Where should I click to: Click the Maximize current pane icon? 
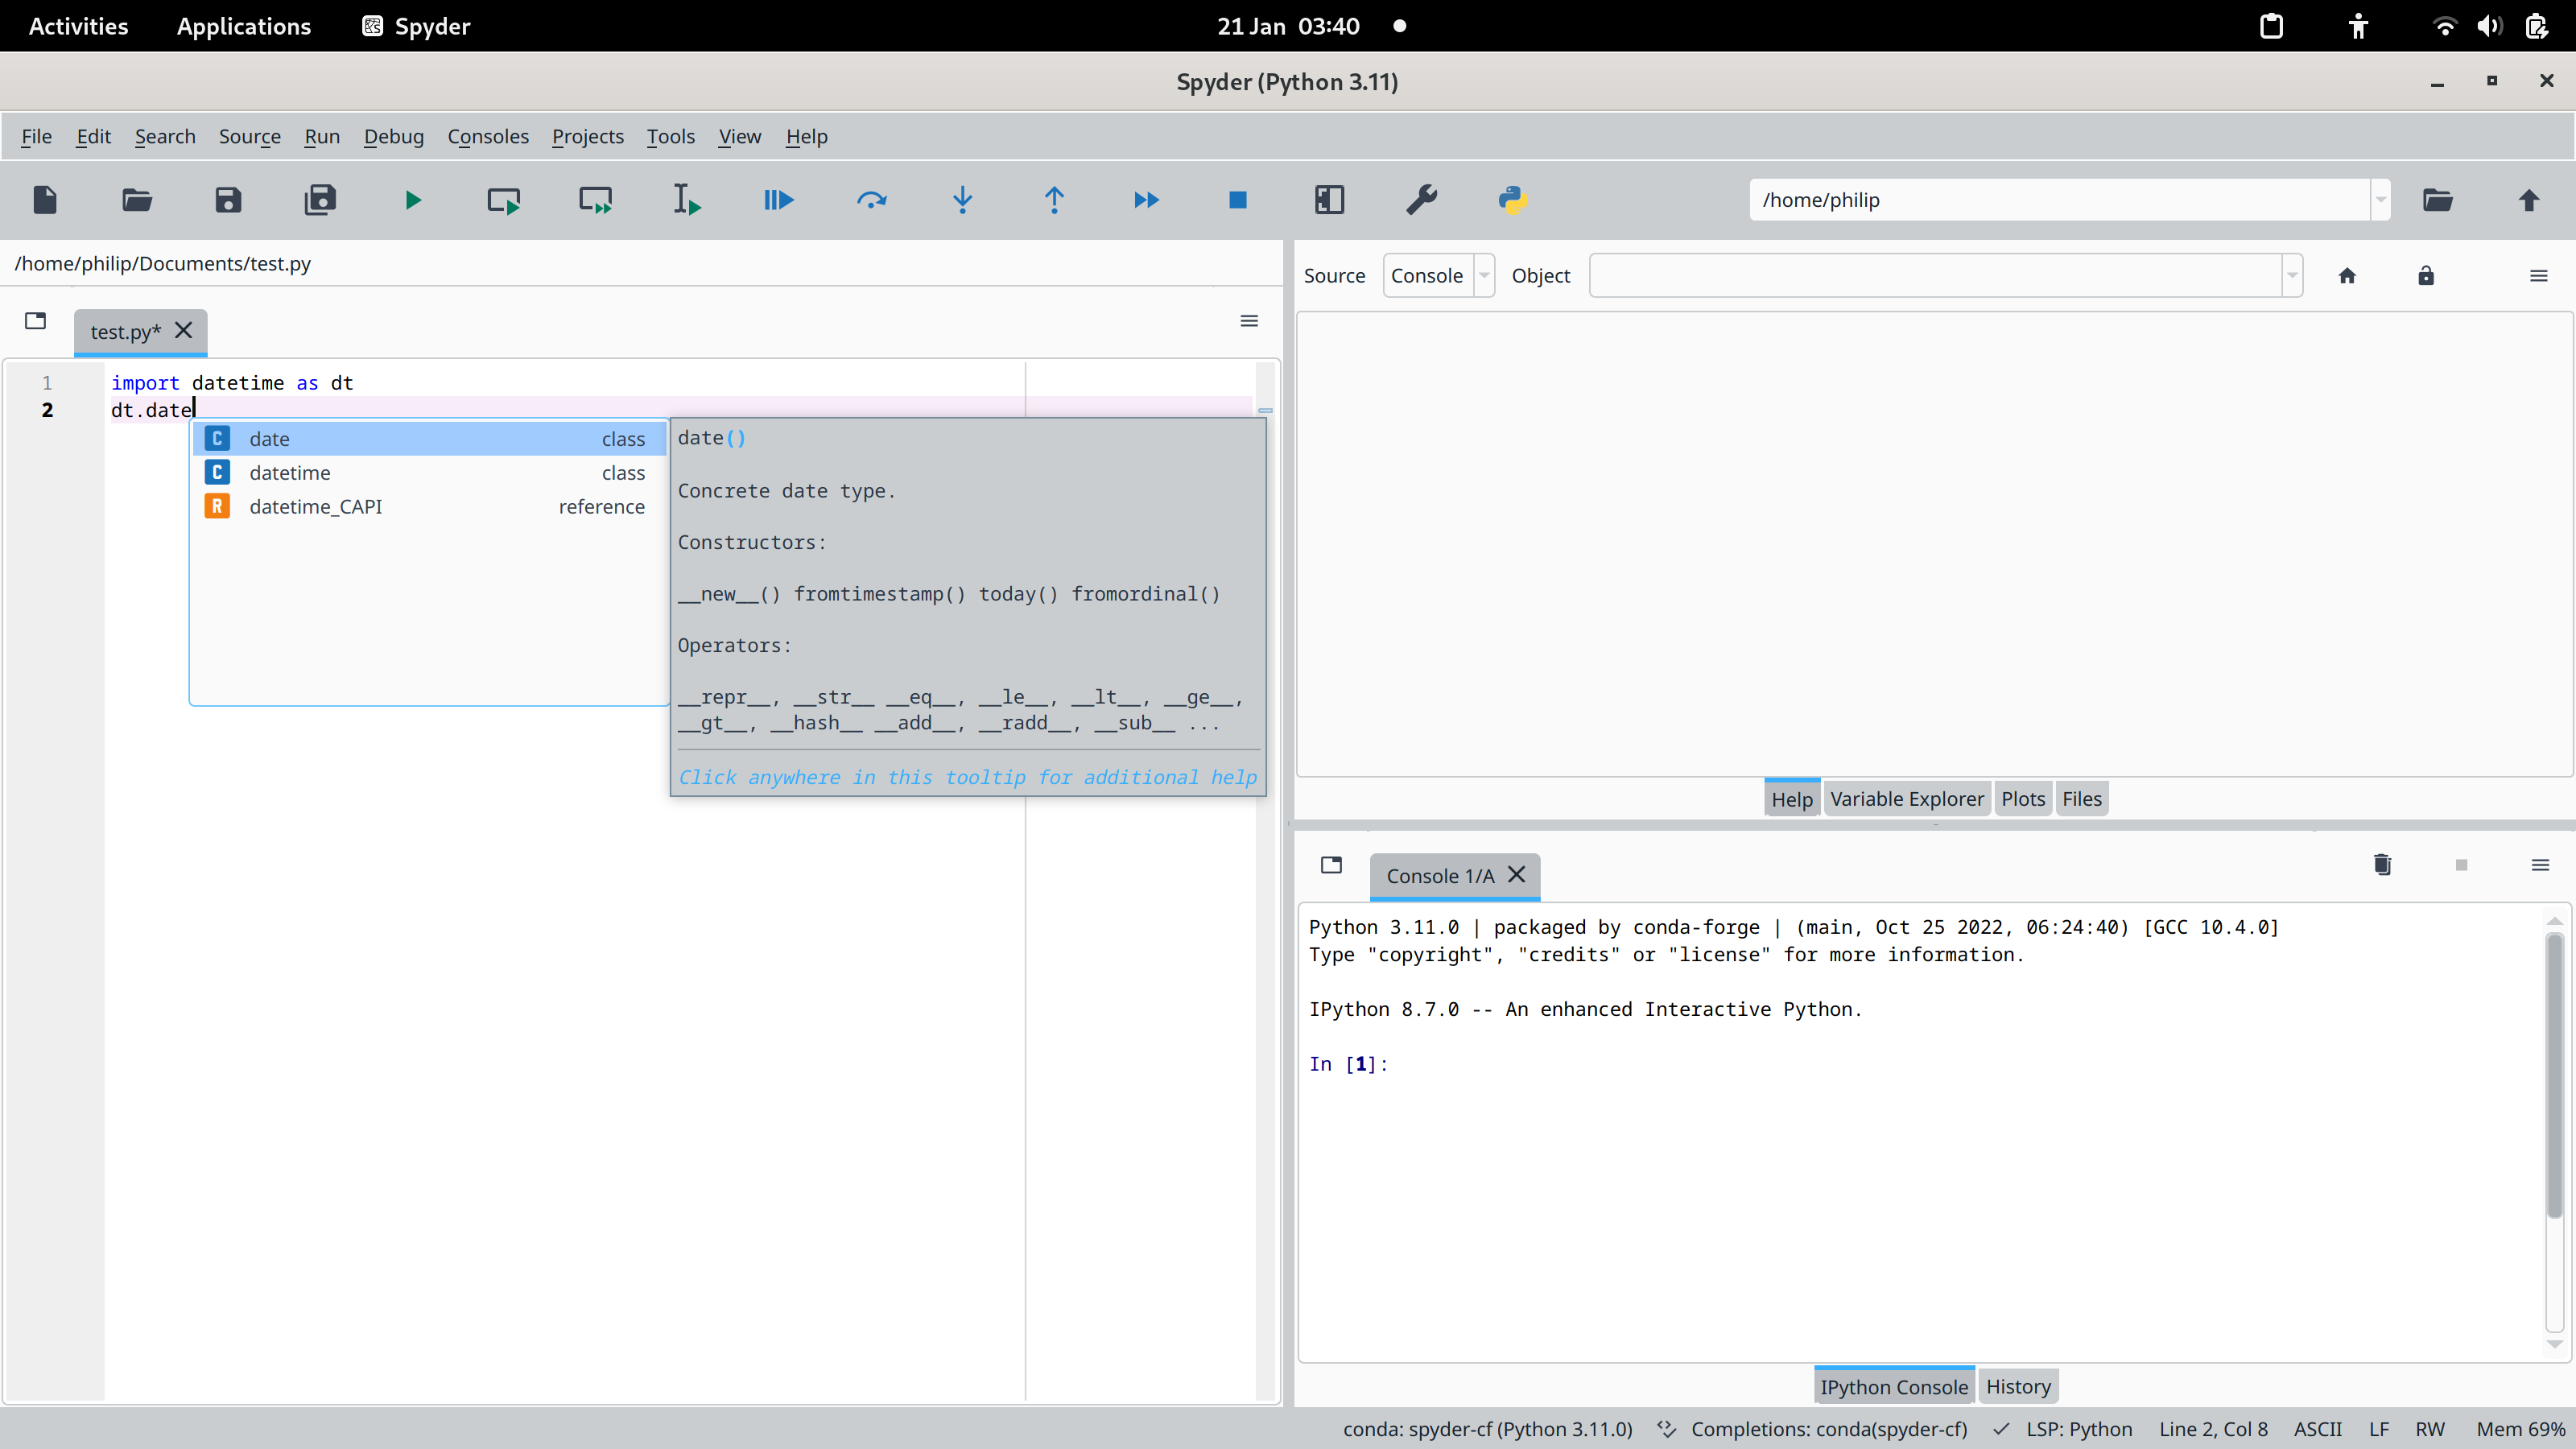[1329, 198]
